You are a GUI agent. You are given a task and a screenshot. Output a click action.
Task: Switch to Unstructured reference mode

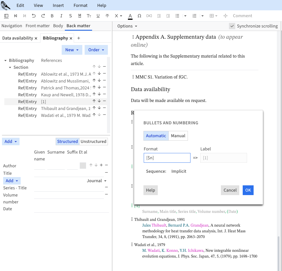click(93, 142)
